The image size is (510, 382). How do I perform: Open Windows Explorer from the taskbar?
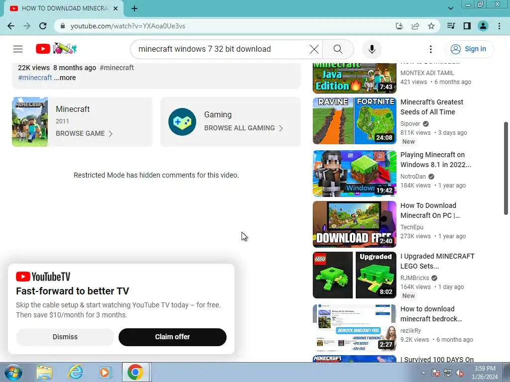[44, 372]
